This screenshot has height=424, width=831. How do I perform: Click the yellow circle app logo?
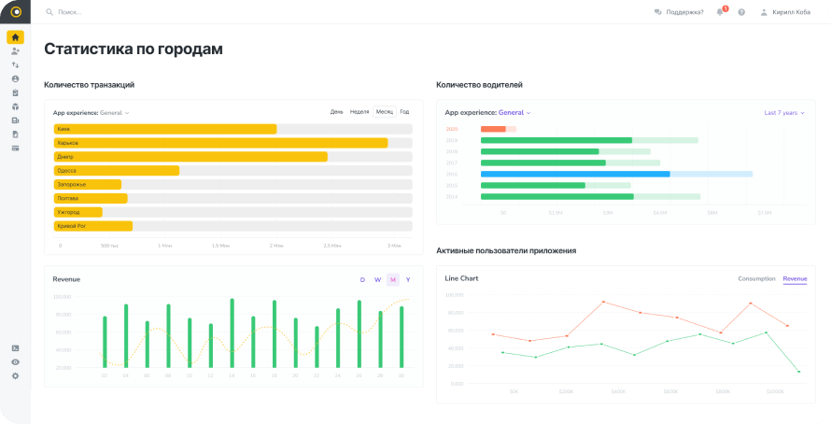[x=15, y=12]
